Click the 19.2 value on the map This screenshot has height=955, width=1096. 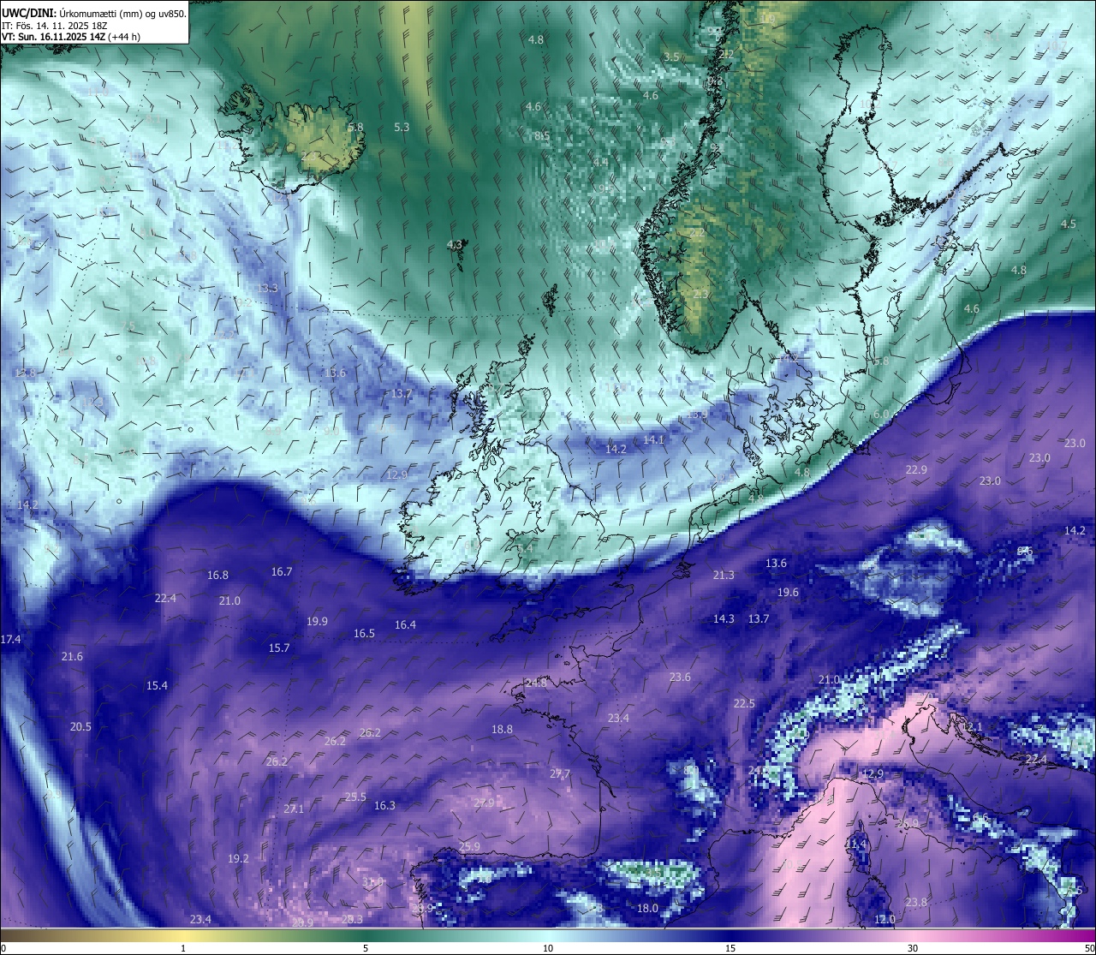tap(238, 858)
